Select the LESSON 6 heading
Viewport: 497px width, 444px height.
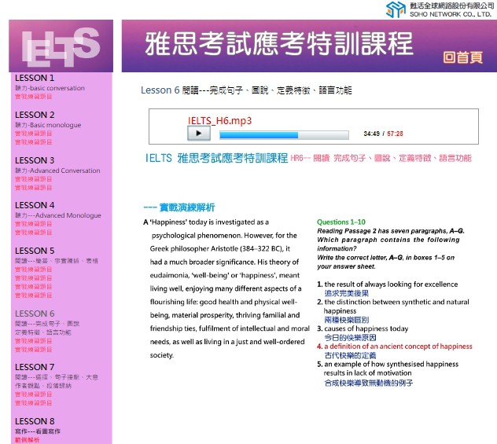click(35, 314)
